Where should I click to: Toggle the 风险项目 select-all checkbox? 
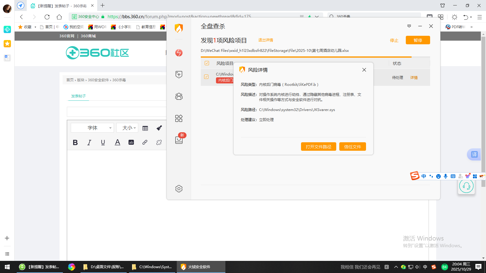tap(207, 63)
